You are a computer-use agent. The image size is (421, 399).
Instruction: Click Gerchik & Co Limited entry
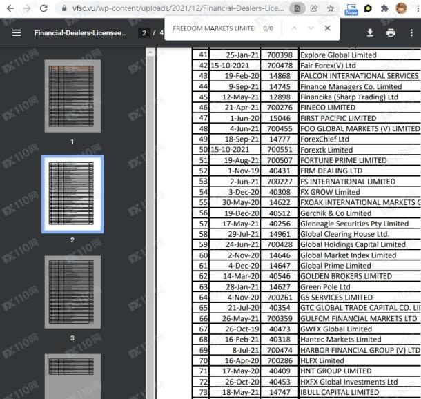(x=335, y=213)
